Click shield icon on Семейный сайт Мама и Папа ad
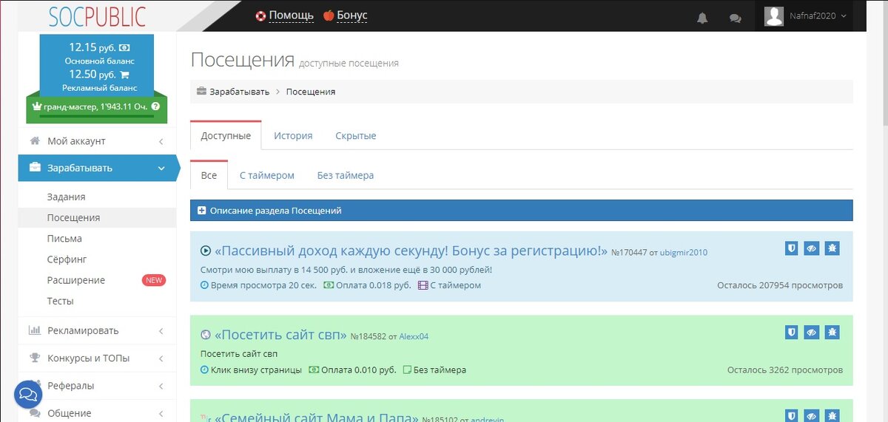This screenshot has height=422, width=888. tap(792, 415)
